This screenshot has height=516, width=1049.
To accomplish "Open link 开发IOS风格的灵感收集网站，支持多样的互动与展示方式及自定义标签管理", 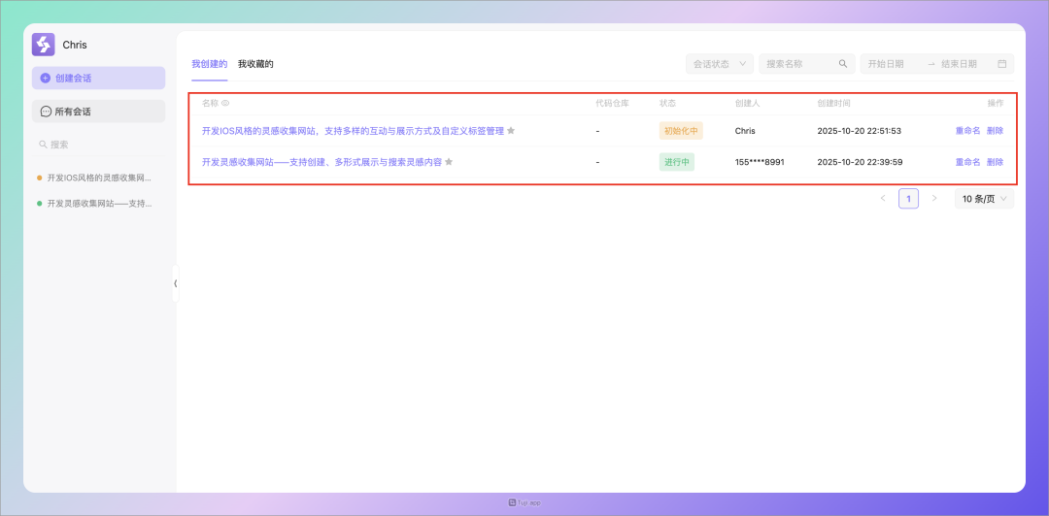I will pyautogui.click(x=353, y=131).
